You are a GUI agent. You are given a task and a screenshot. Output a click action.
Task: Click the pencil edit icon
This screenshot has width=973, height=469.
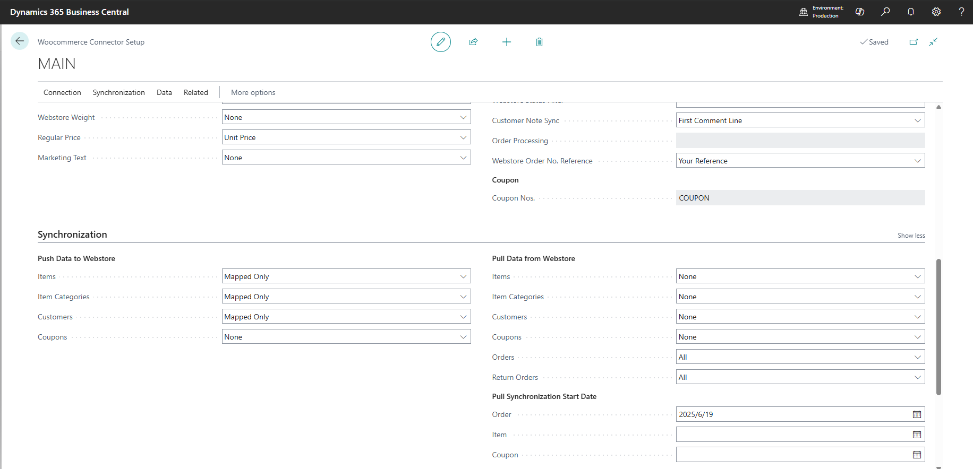pyautogui.click(x=441, y=42)
